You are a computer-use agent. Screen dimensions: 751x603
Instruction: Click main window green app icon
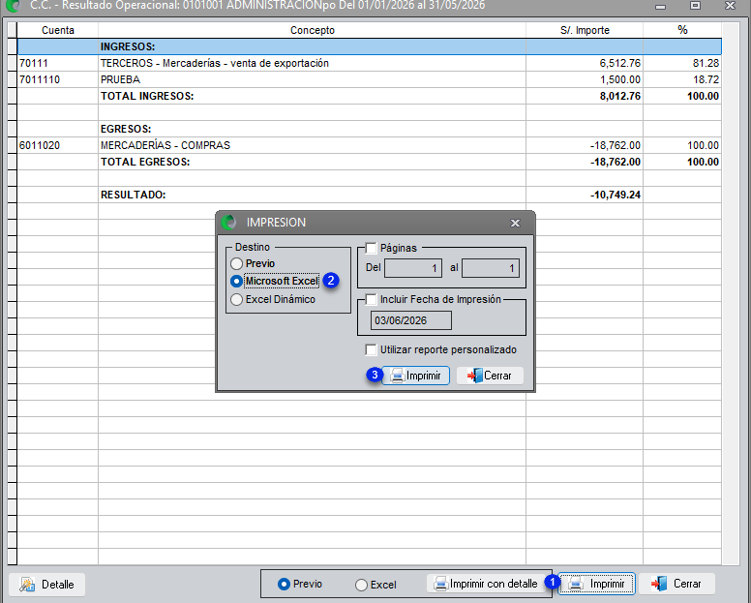click(x=14, y=6)
